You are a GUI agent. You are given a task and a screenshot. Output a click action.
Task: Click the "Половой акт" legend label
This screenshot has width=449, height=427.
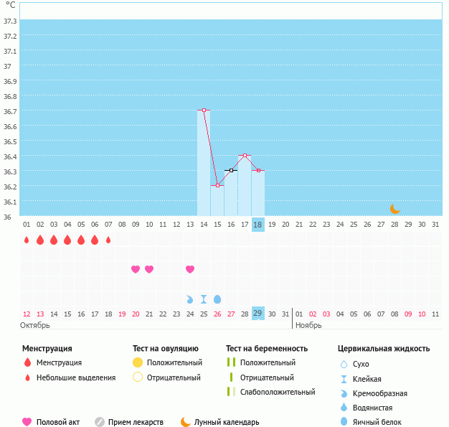[x=60, y=422]
